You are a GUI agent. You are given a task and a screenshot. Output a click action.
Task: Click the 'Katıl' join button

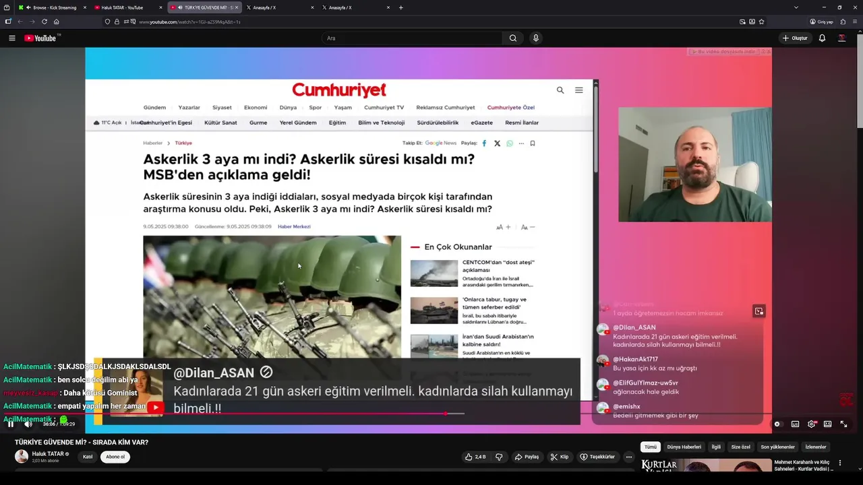point(88,457)
